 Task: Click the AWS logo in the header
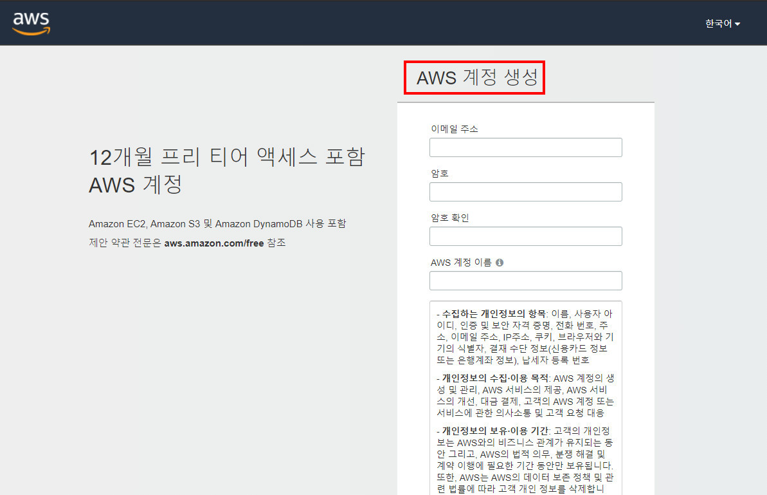click(x=32, y=23)
